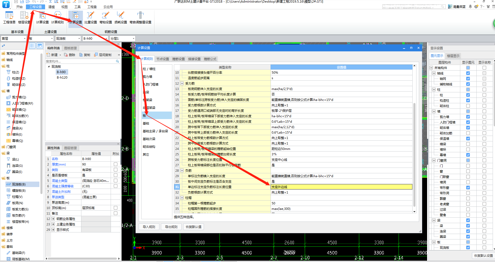Select 现浇板(B) in navigation tree
The height and width of the screenshot is (262, 495).
19,184
